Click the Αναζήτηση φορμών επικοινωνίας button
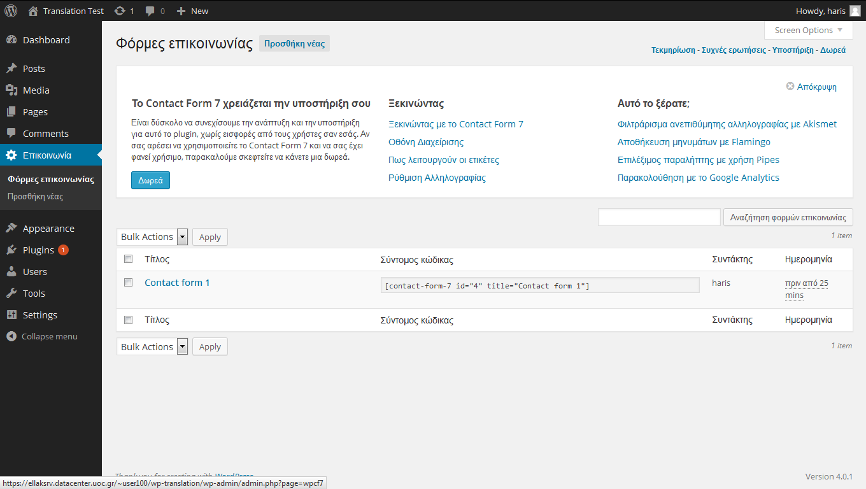This screenshot has width=866, height=489. point(788,217)
